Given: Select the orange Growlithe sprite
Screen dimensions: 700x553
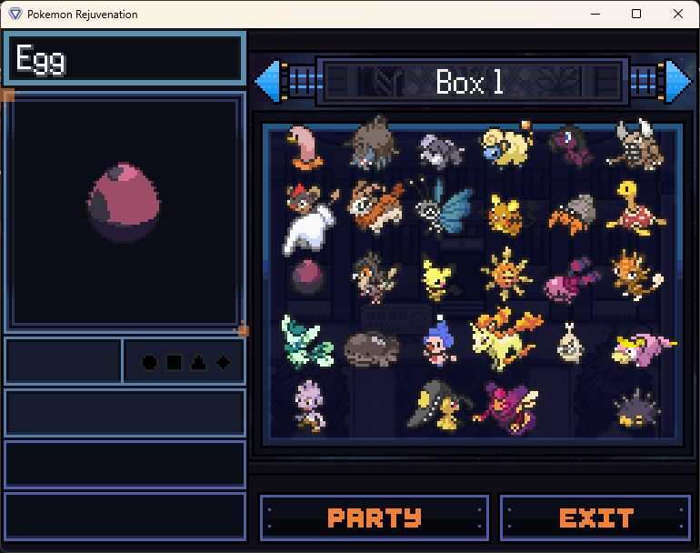Looking at the screenshot, I should pos(375,206).
